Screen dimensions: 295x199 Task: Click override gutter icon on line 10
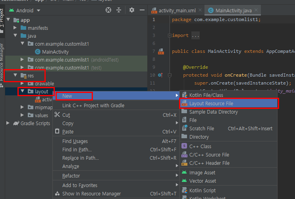click(x=160, y=75)
